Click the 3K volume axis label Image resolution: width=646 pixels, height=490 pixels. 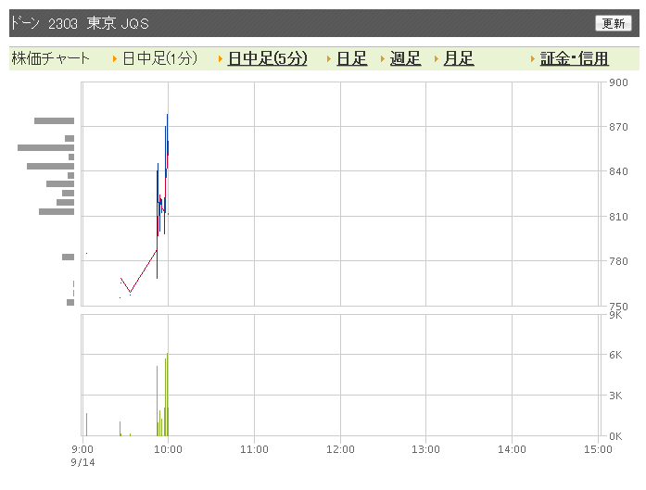(615, 396)
